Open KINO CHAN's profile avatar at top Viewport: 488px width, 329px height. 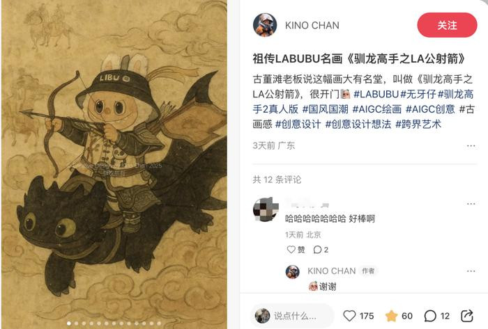point(265,25)
